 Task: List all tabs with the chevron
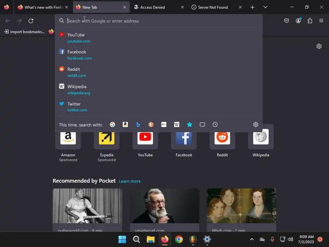(265, 7)
